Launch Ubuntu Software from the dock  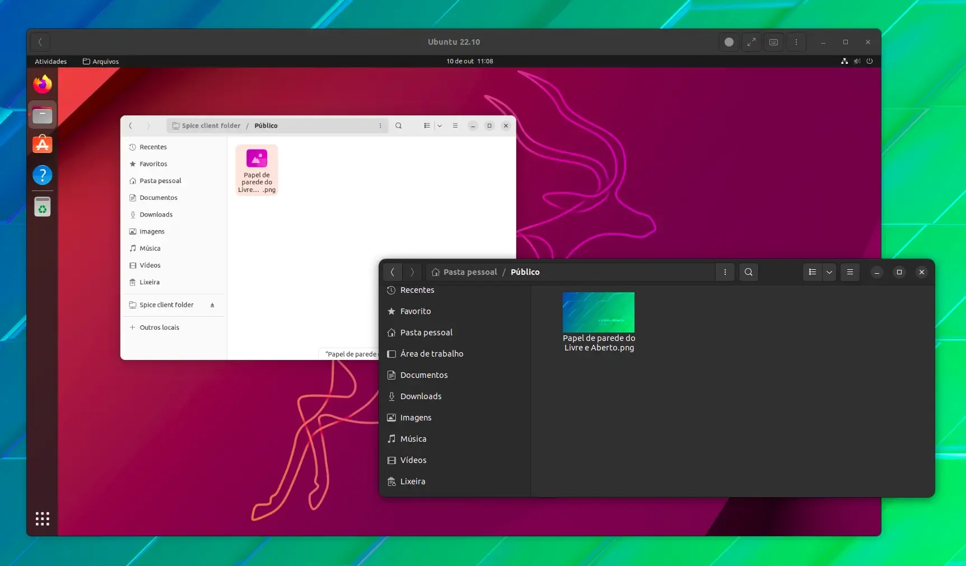coord(42,144)
